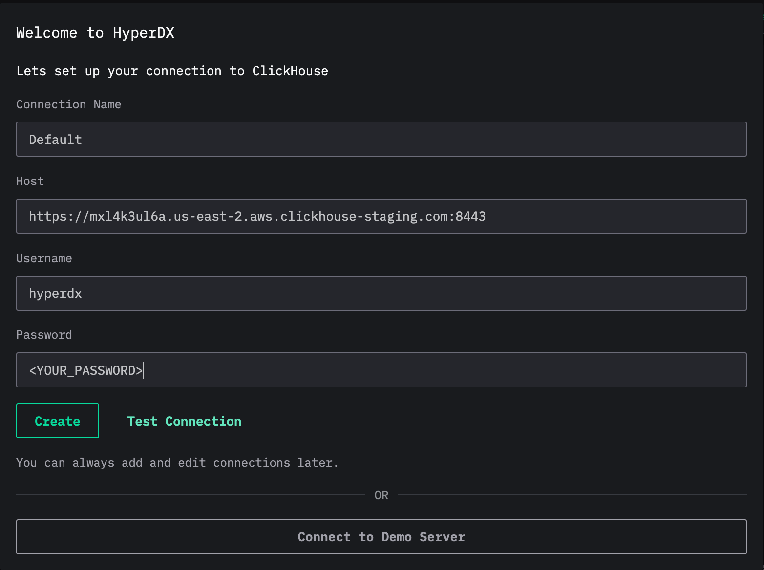
Task: Click the Password field label
Action: (44, 334)
